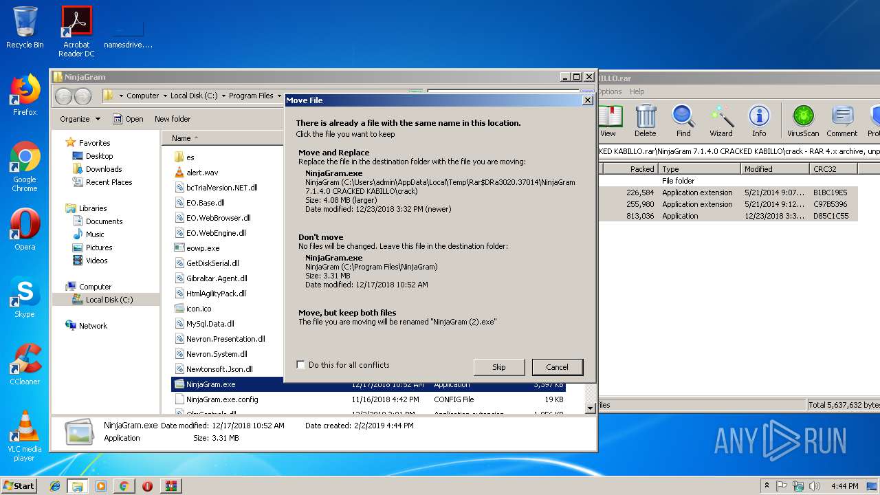Close the Move File dialog
The height and width of the screenshot is (495, 880).
(x=587, y=100)
